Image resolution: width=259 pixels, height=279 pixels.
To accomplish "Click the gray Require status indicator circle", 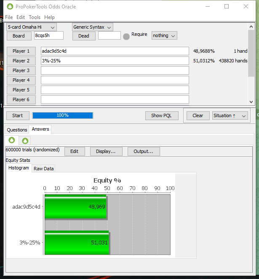I will 126,37.
